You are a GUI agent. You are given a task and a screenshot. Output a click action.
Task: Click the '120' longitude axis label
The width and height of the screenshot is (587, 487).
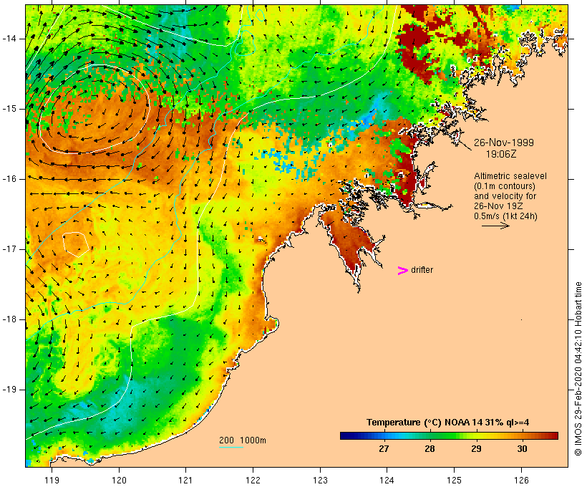click(119, 480)
